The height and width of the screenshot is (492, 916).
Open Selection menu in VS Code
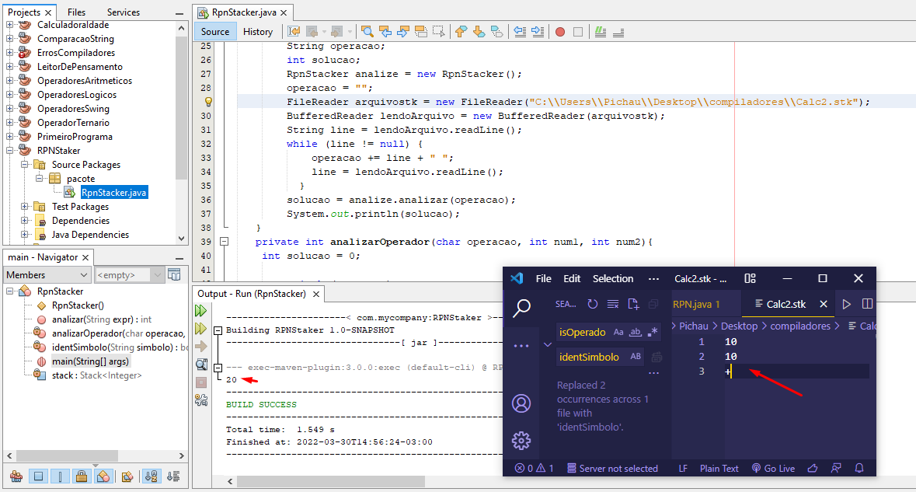[x=613, y=279]
